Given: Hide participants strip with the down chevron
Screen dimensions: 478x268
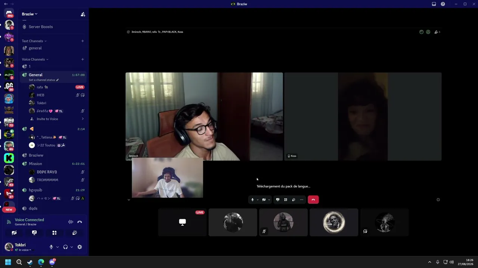Looking at the screenshot, I should (129, 200).
